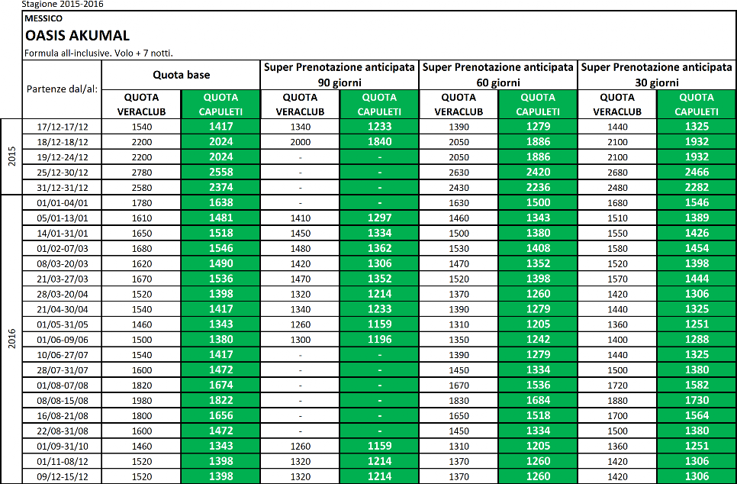Click base Capuleti price 1674 for 01/08-07/08
This screenshot has height=484, width=737.
pyautogui.click(x=220, y=385)
